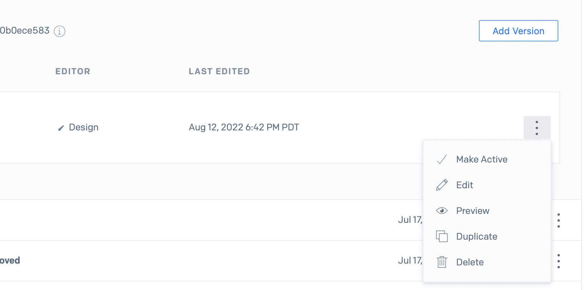Open the three-dot menu on the row above 'oved'
Viewport: 588px width, 290px height.
pos(558,220)
